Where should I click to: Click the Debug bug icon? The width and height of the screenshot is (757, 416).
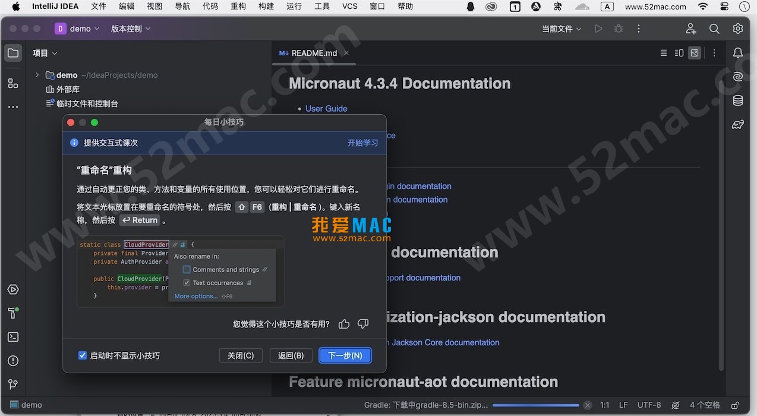coord(619,29)
